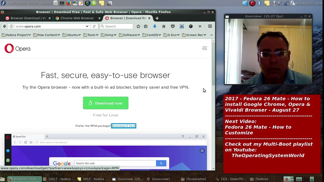Launch Firefox from the top panel icon
The image size is (324, 182).
[68, 3]
